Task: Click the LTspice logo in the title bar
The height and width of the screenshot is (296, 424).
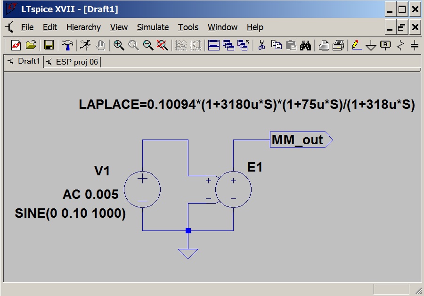Action: 11,8
